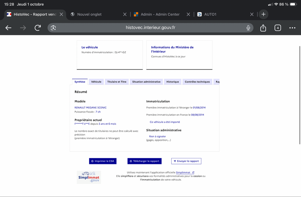Switch to the Nouvel onglet browser tab
The width and height of the screenshot is (301, 197).
pos(98,14)
